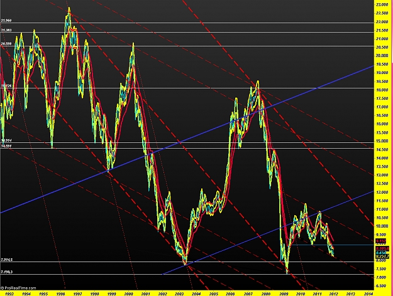Select the 7.198,3 support level label
Viewport: 393px width, 296px height.
click(7, 272)
